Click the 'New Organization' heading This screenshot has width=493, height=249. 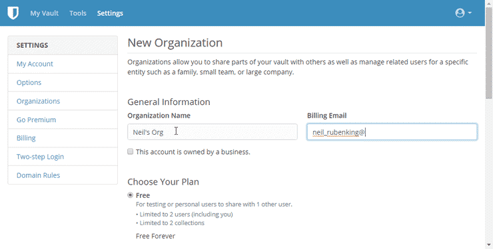tap(175, 42)
